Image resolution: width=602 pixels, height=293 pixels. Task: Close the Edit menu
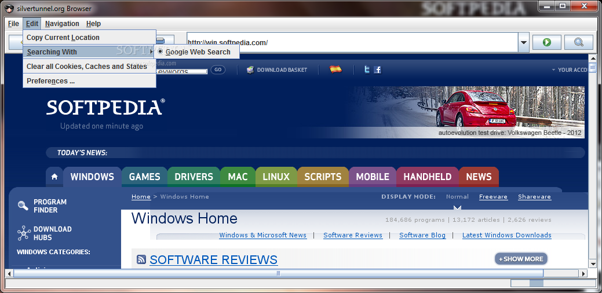click(32, 24)
